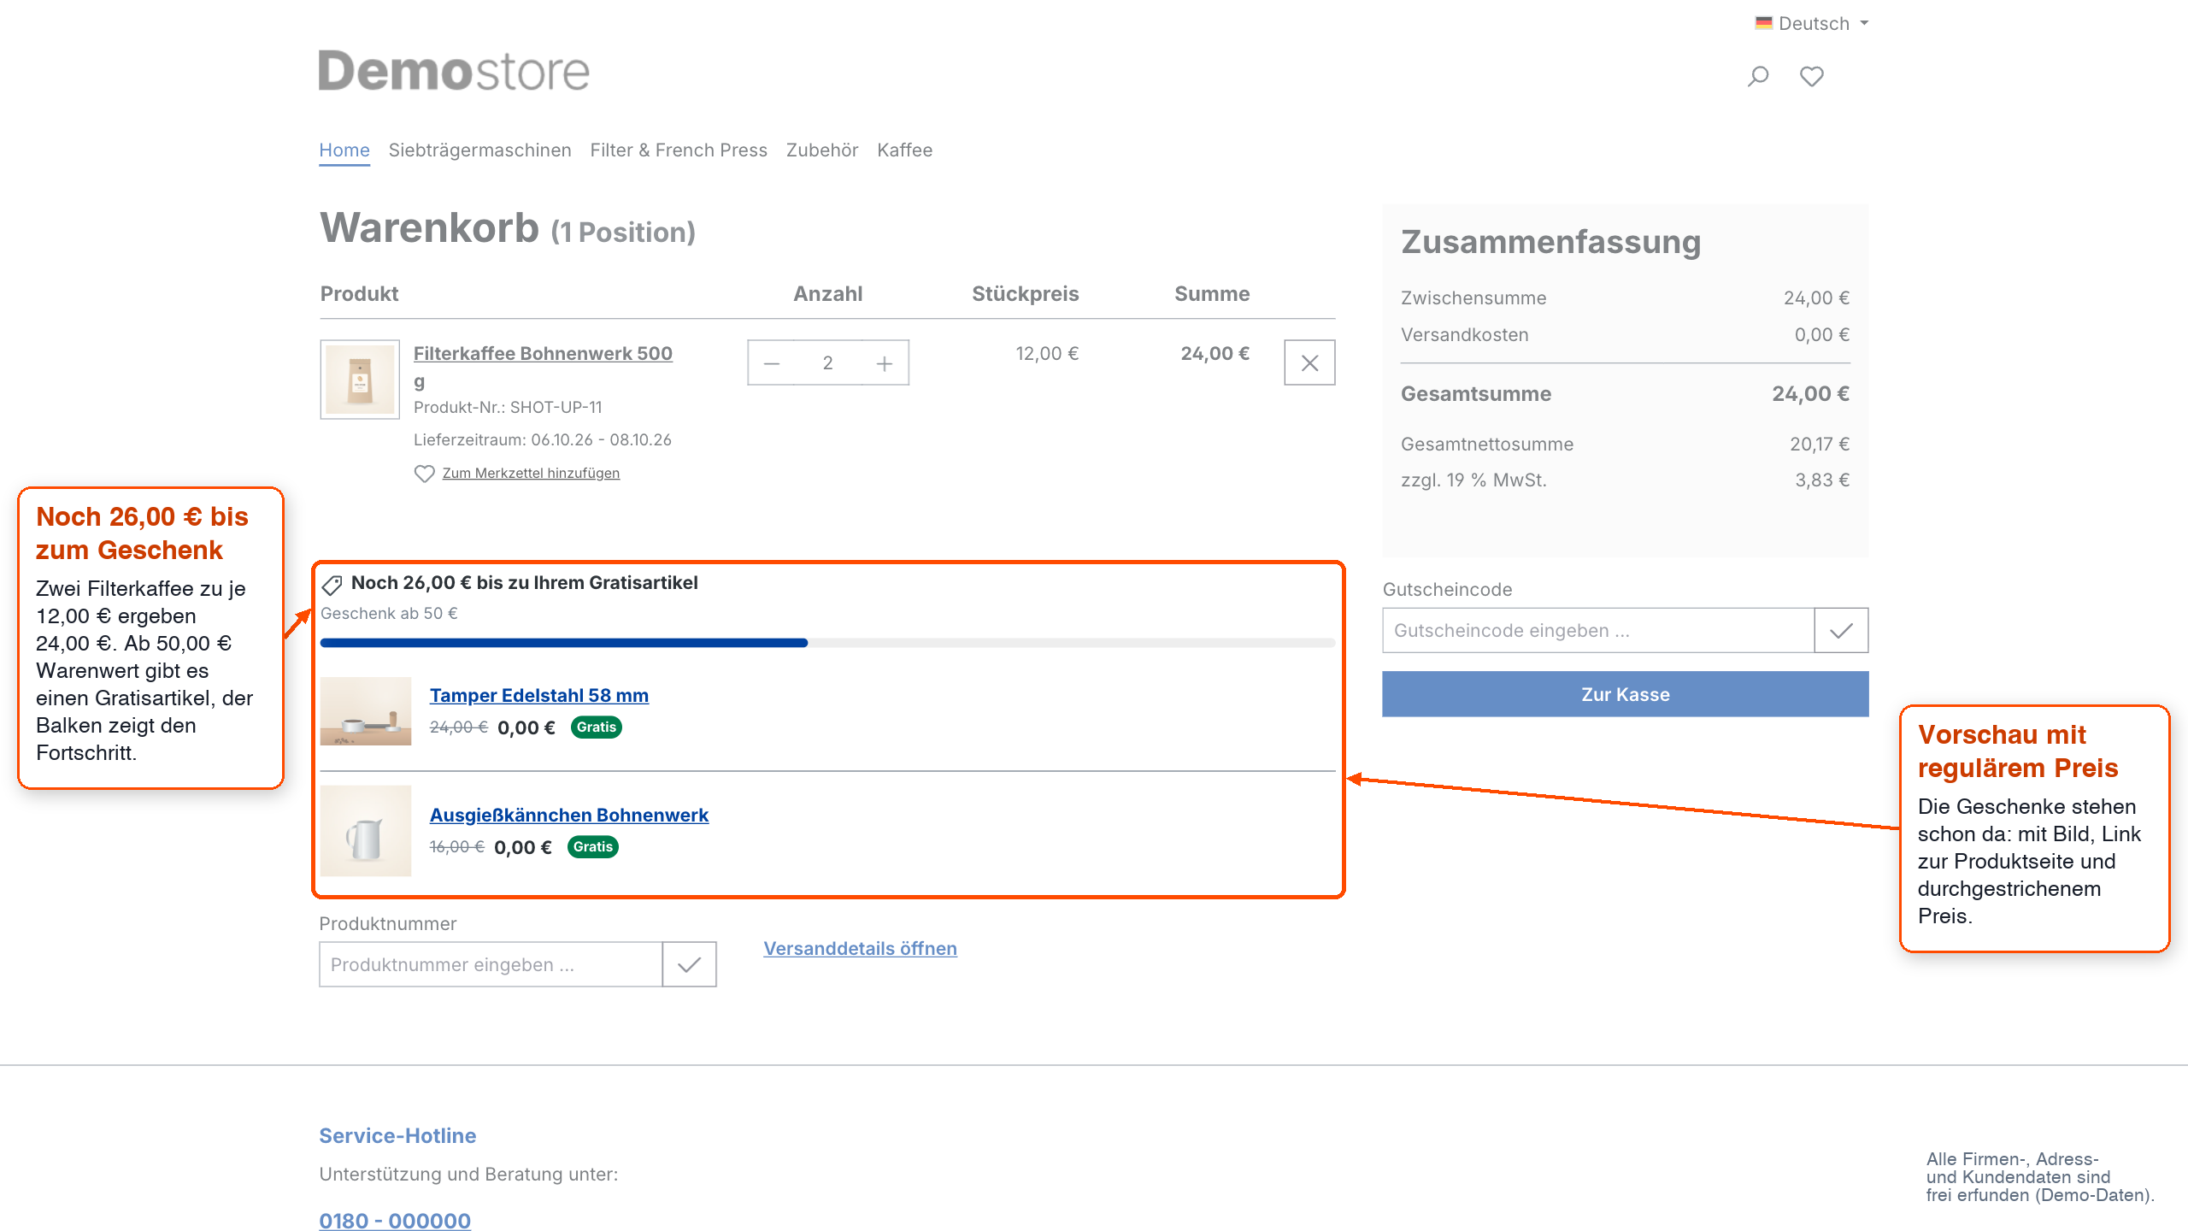Click the Ausgießkännchen thumbnail image
Image resolution: width=2188 pixels, height=1231 pixels.
(366, 831)
